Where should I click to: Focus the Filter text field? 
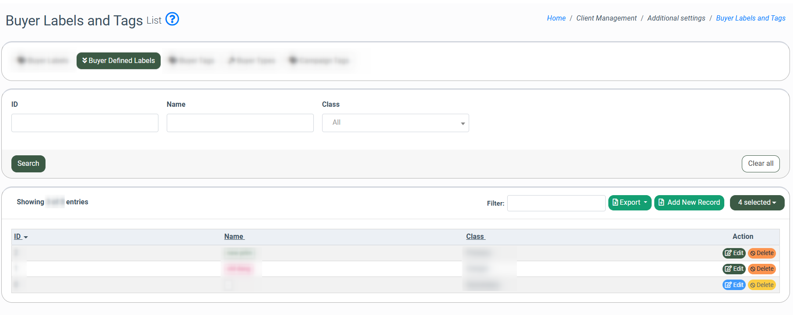(x=556, y=203)
